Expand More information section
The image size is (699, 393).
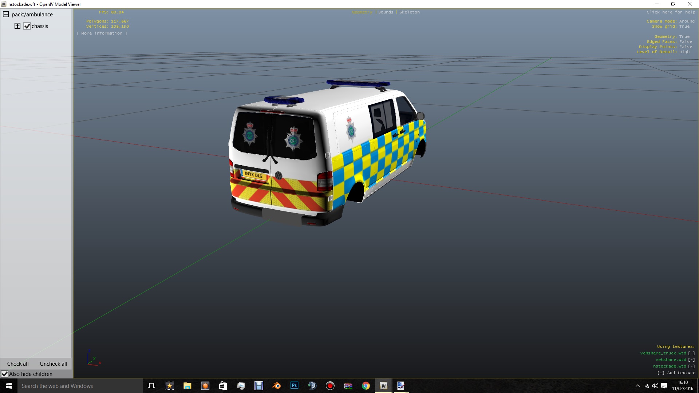(x=102, y=33)
